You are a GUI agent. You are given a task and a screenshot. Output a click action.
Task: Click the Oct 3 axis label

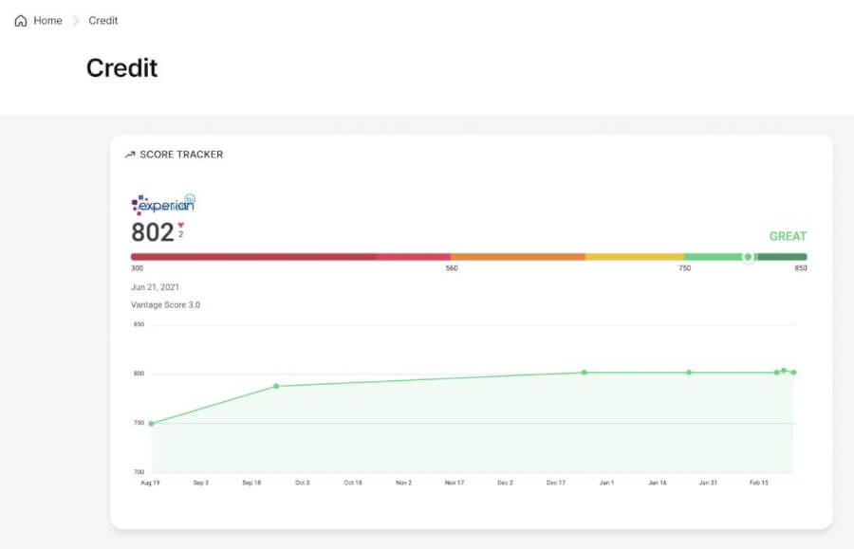click(303, 483)
